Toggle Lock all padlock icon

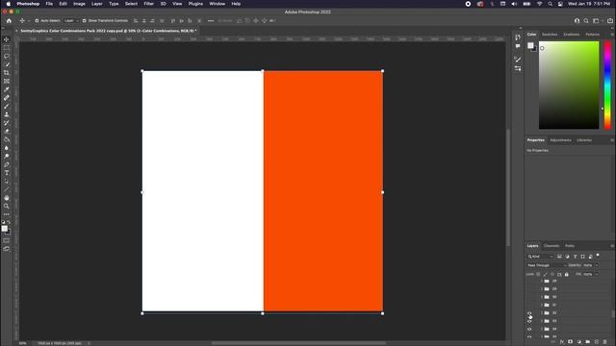567,274
